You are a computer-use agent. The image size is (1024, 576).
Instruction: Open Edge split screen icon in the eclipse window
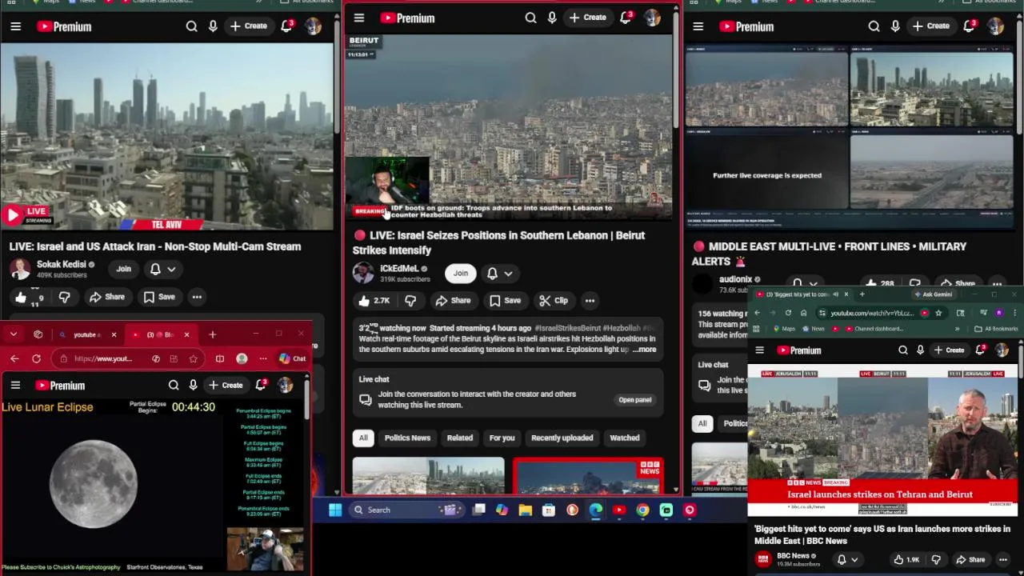[x=219, y=358]
